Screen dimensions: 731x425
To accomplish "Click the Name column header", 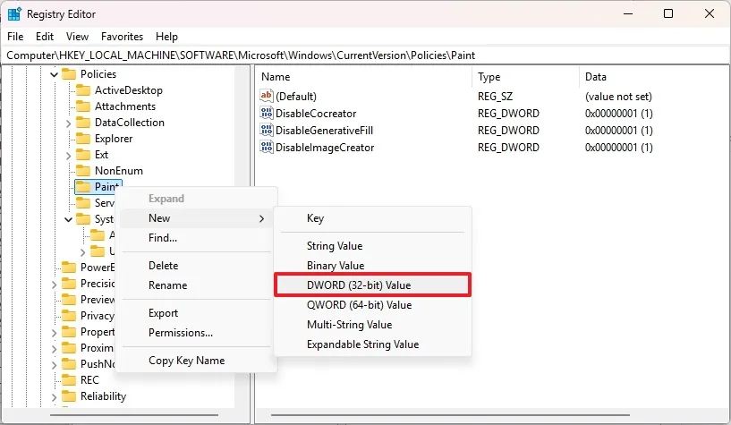I will (x=276, y=77).
